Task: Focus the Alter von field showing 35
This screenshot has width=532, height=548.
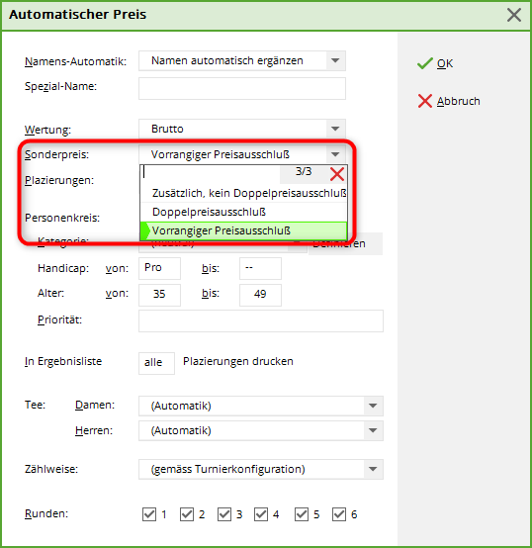Action: [159, 295]
